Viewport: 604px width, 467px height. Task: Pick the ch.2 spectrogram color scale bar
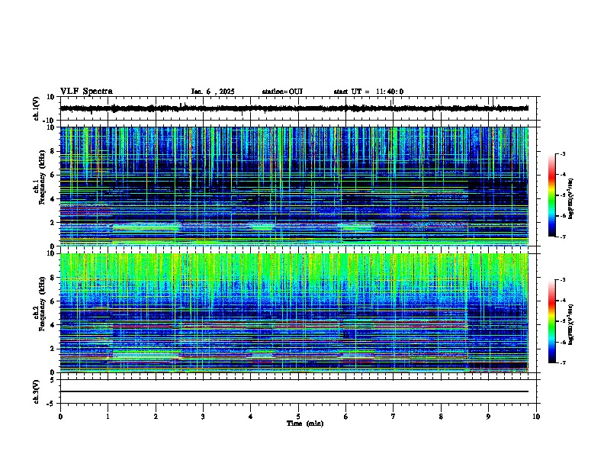pos(552,321)
